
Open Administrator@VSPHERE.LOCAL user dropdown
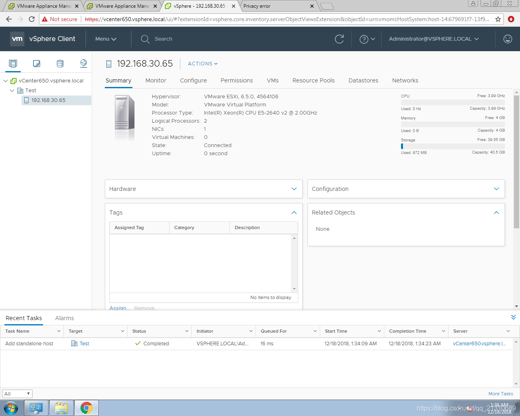434,39
